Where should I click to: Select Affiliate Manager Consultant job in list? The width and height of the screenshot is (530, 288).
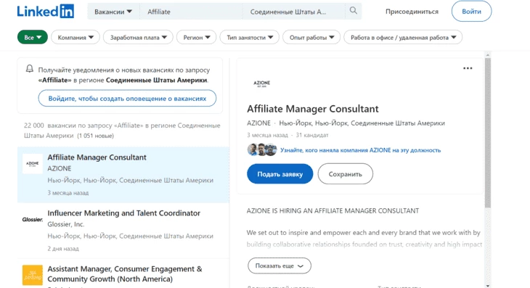click(123, 175)
